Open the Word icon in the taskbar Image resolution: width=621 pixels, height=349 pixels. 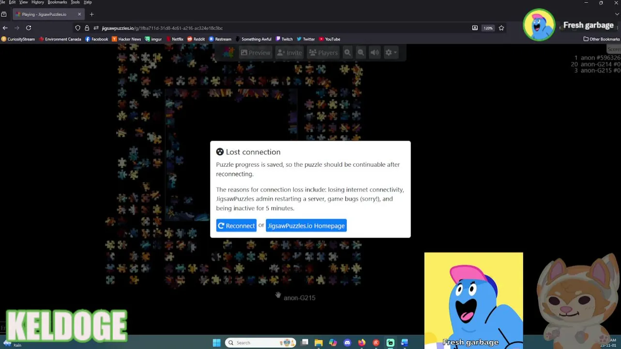pyautogui.click(x=405, y=343)
